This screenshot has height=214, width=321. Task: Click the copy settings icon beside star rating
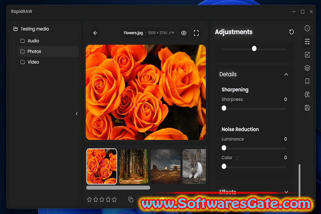[131, 199]
